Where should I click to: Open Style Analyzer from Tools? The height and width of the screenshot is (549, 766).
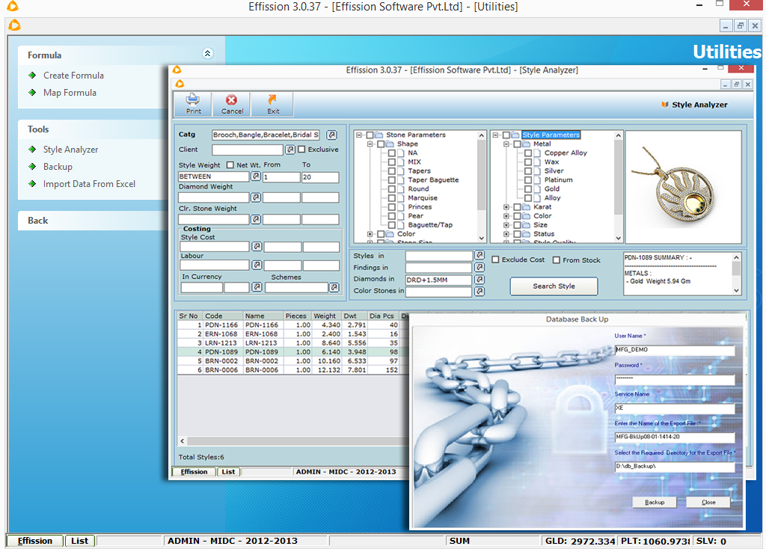point(70,150)
